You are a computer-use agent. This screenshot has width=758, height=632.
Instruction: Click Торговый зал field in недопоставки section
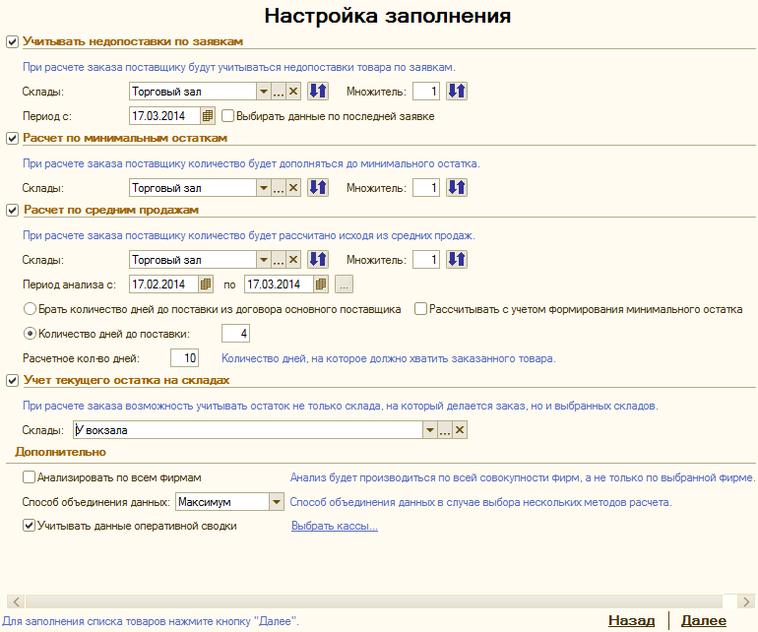pyautogui.click(x=192, y=91)
